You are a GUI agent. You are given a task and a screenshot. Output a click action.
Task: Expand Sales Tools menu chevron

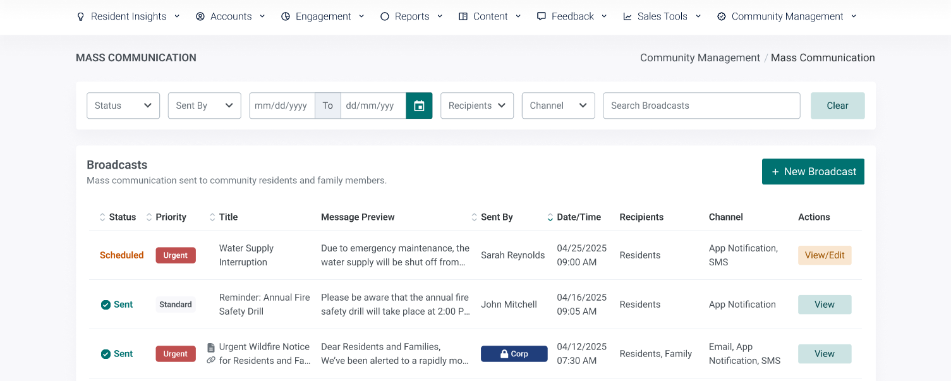coord(698,16)
